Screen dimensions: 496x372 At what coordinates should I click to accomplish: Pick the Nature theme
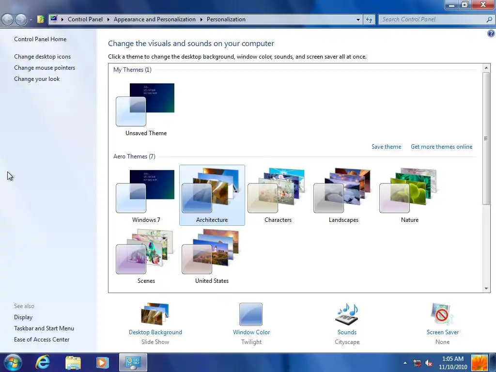410,195
